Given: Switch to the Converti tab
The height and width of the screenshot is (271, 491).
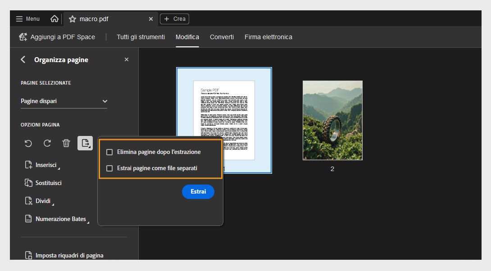Looking at the screenshot, I should tap(221, 37).
